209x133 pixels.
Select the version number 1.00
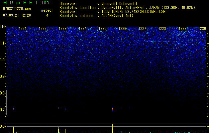[45, 3]
